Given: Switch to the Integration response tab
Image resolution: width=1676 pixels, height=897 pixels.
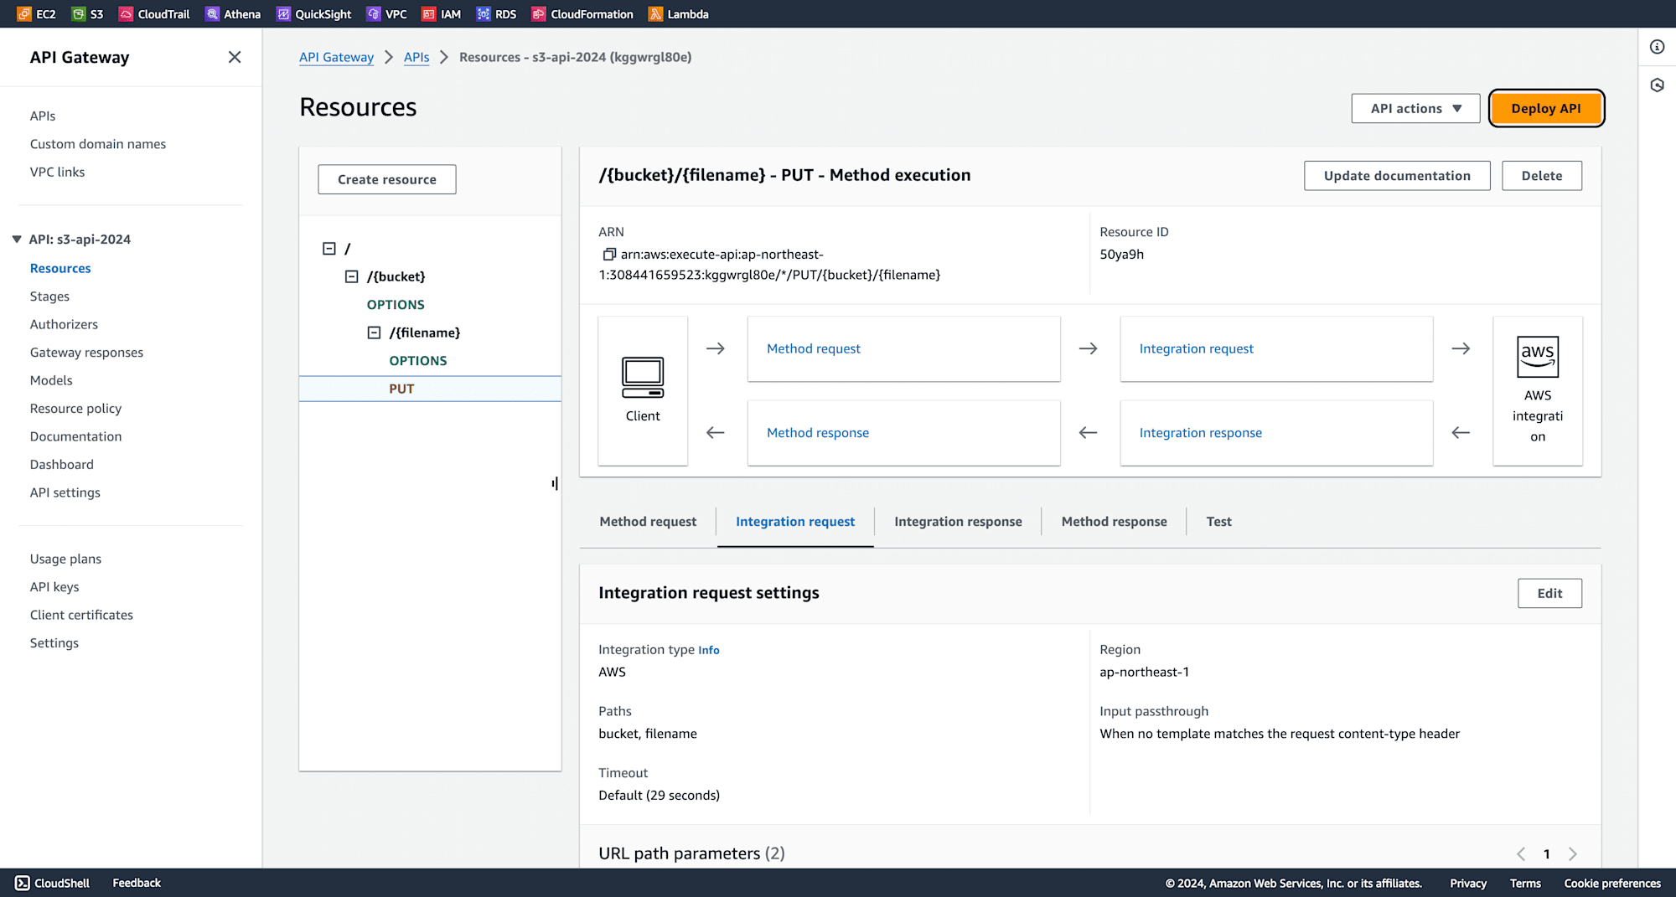Looking at the screenshot, I should tap(958, 522).
